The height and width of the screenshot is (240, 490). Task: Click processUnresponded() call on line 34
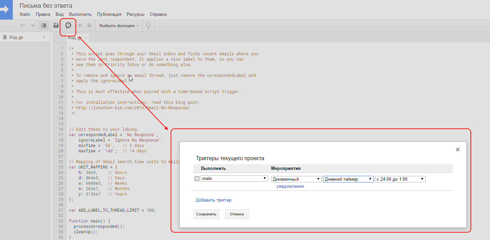(x=99, y=227)
